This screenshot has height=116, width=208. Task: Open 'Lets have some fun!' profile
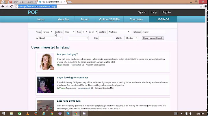(69, 101)
